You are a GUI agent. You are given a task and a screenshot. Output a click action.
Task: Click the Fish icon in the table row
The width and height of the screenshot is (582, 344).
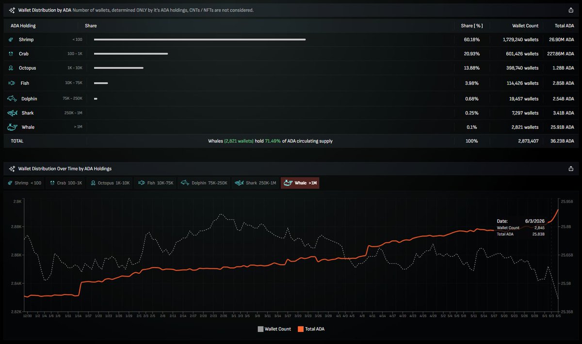pyautogui.click(x=12, y=83)
